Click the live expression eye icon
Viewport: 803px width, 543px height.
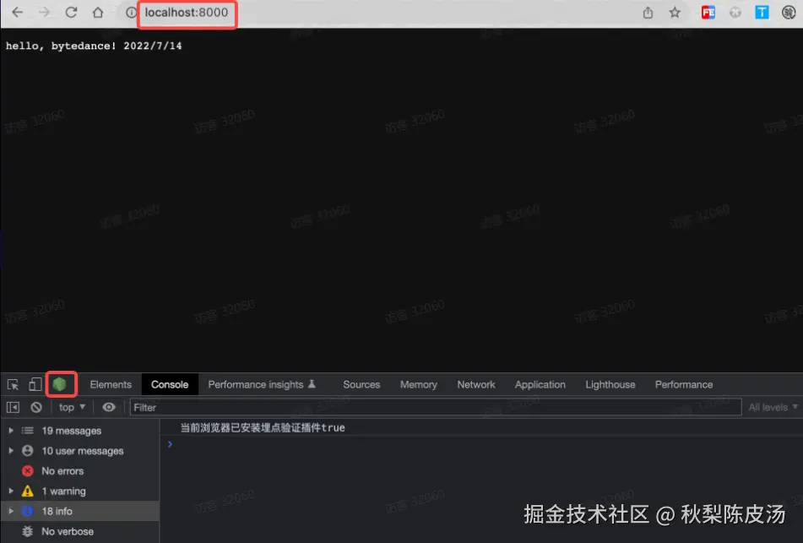(x=109, y=407)
